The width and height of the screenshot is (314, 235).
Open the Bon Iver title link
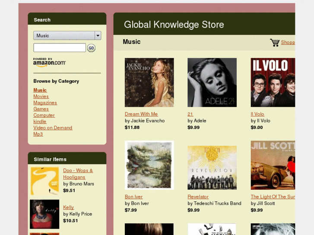point(134,197)
